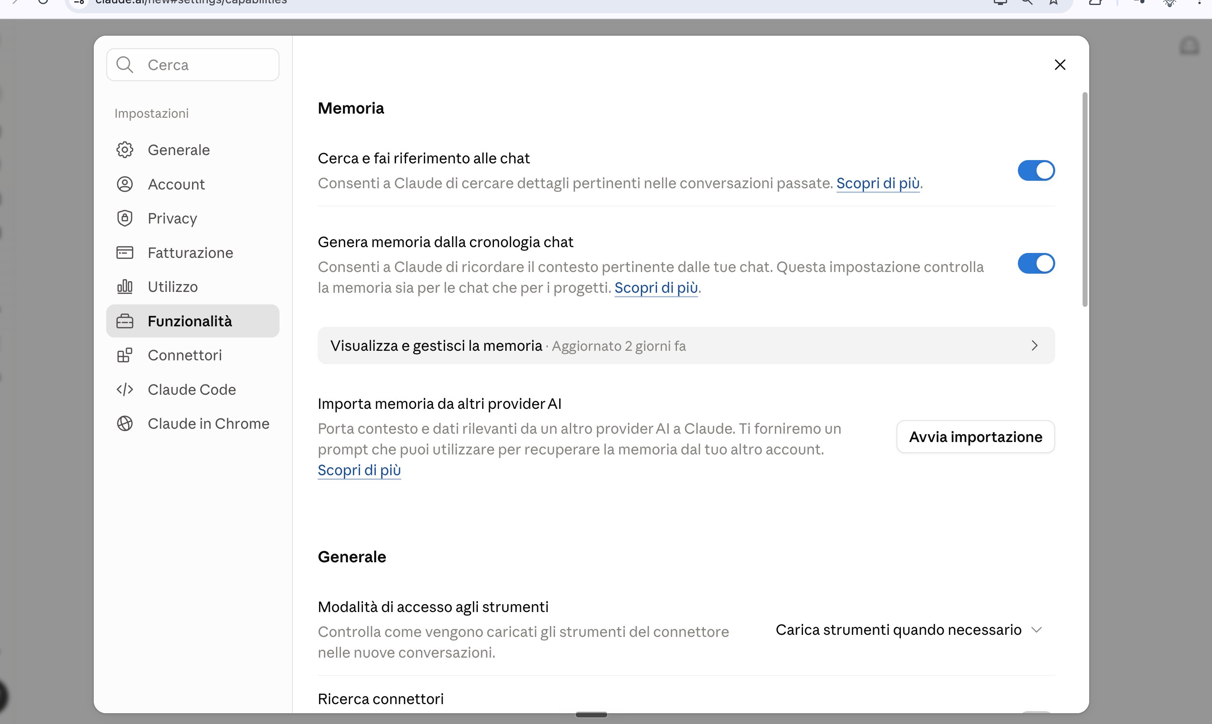Click the Claude in Chrome icon
Screen dimensions: 1212x724
(x=124, y=423)
